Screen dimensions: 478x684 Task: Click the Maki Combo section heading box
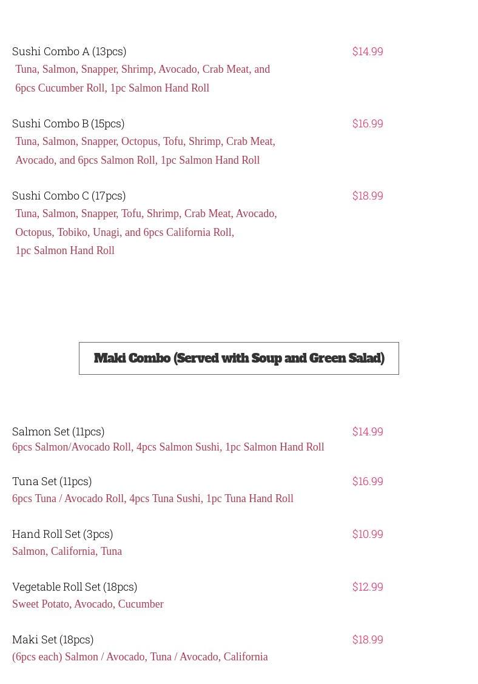239,358
